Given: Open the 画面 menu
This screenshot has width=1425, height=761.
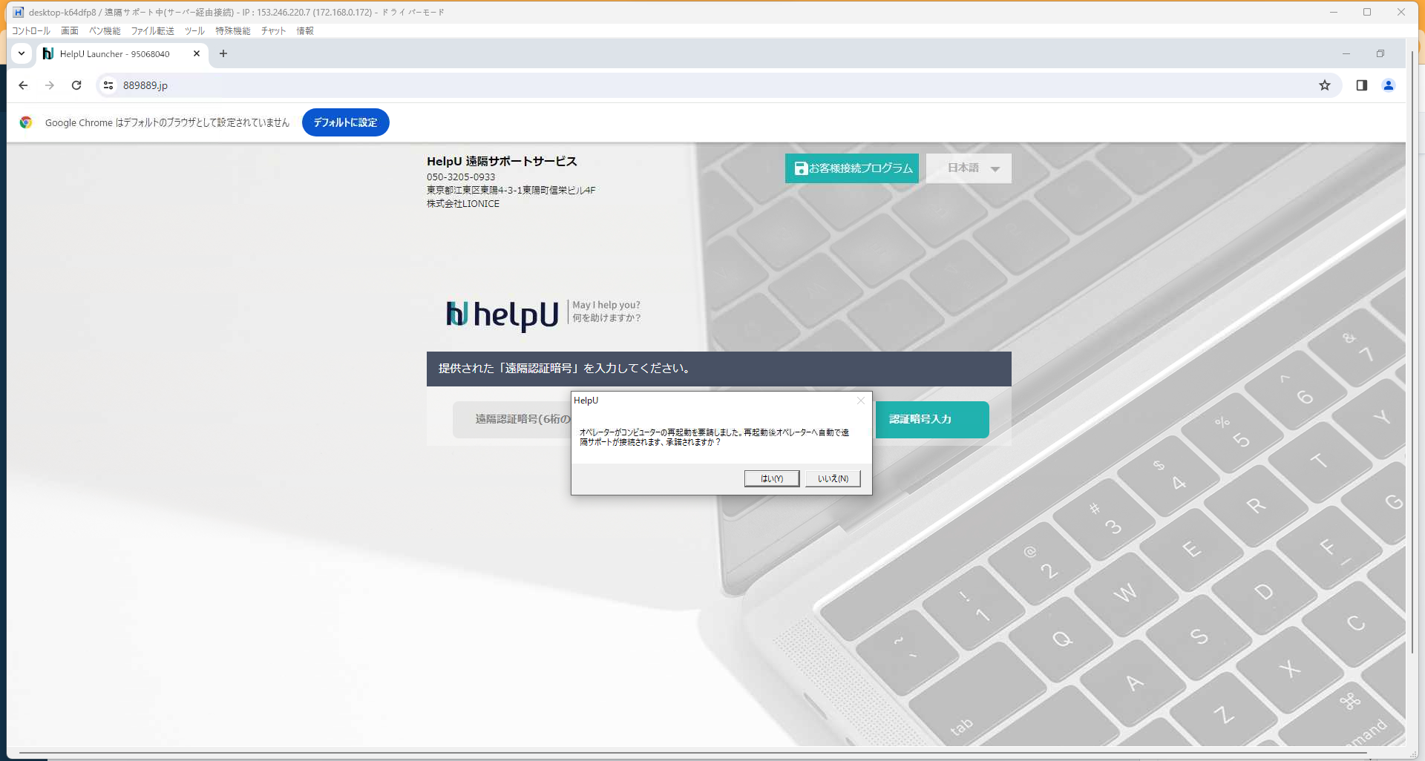Looking at the screenshot, I should coord(70,31).
